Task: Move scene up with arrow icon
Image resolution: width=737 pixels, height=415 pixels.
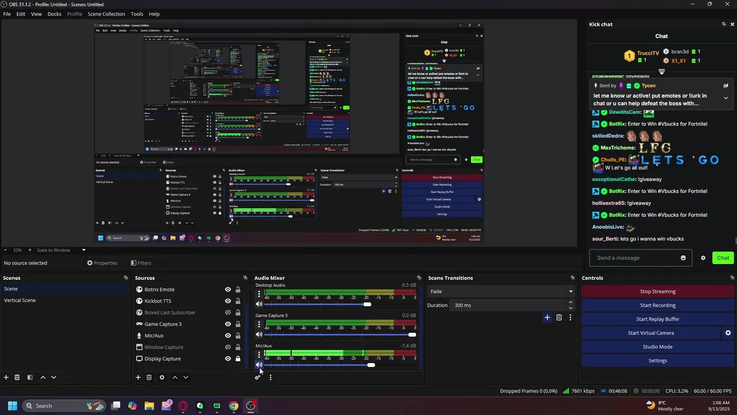Action: 43,378
